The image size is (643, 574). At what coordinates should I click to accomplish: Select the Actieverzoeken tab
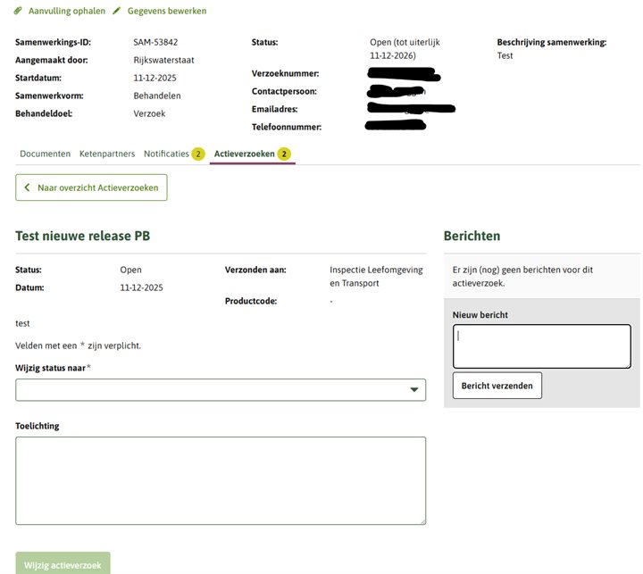point(252,154)
